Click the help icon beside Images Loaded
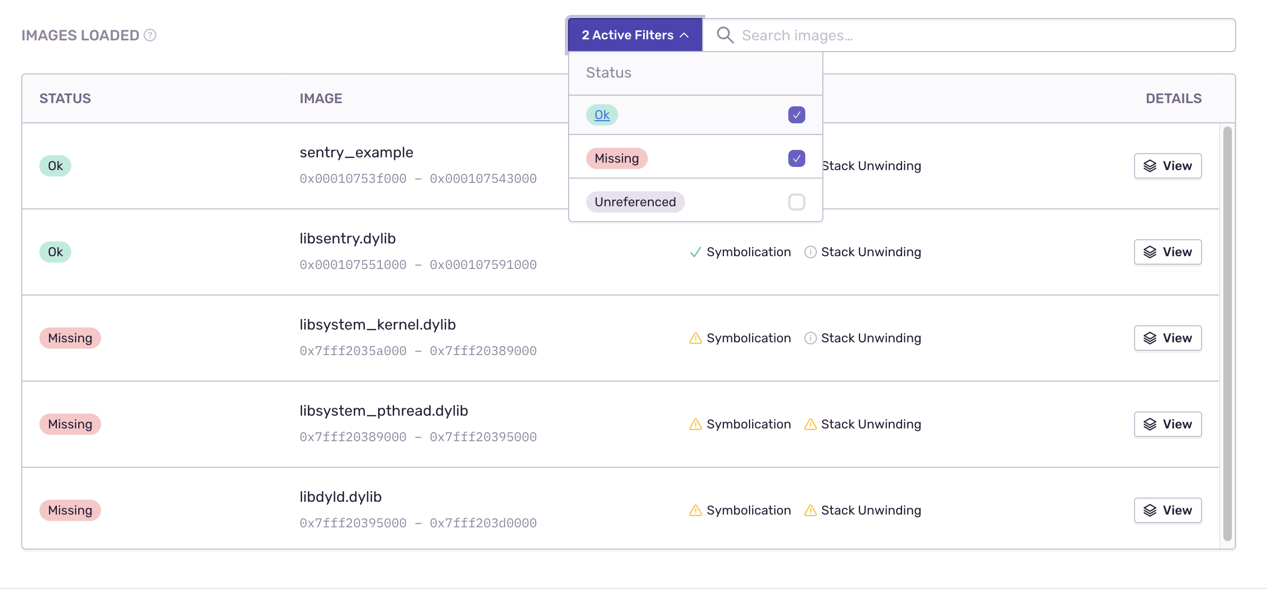 (150, 35)
